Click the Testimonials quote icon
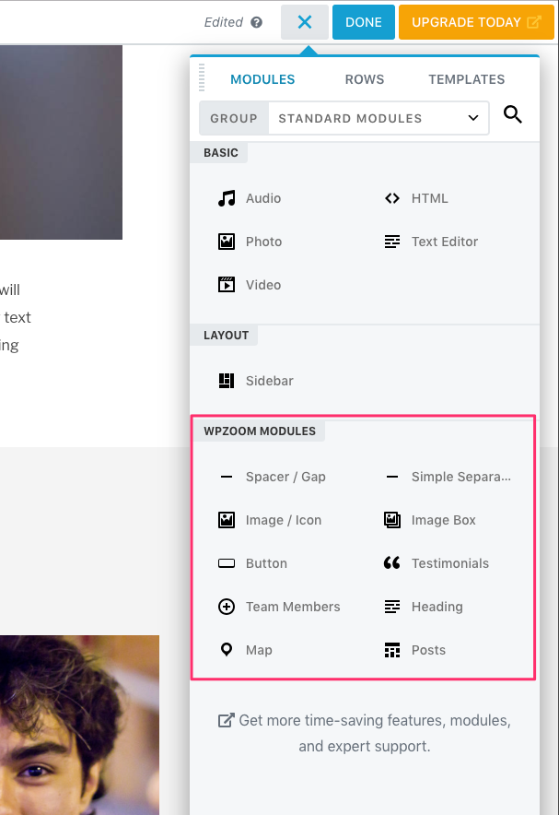The height and width of the screenshot is (815, 559). 392,563
